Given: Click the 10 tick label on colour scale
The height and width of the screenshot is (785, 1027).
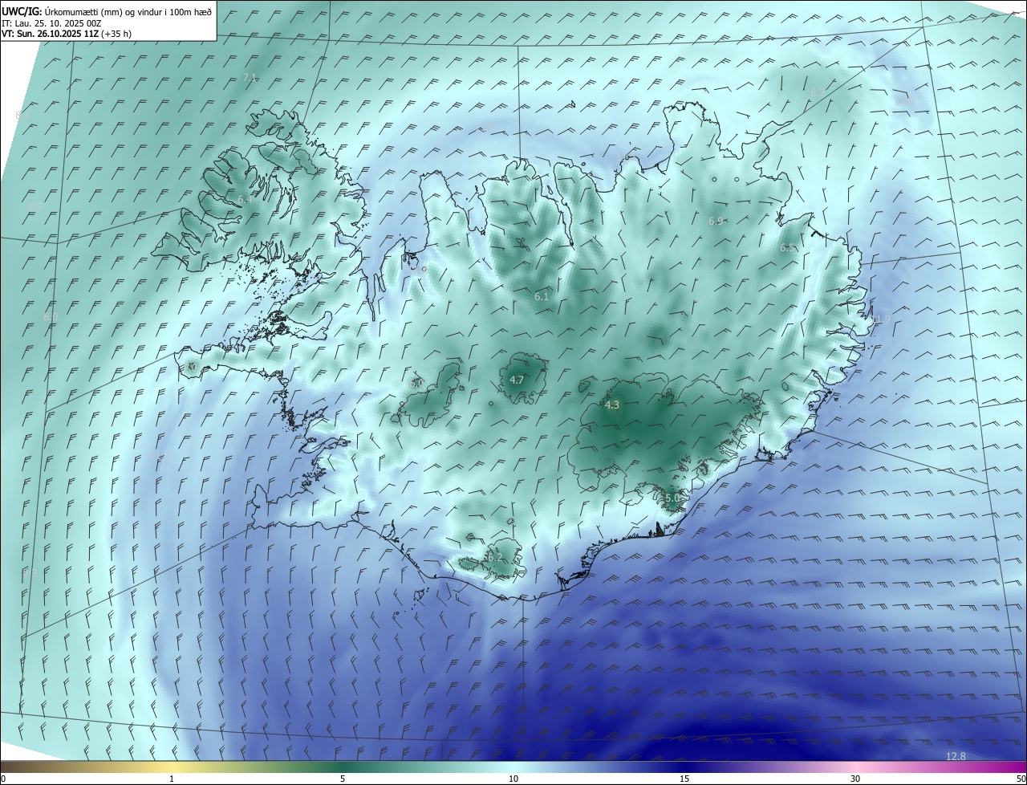Looking at the screenshot, I should pos(513,779).
